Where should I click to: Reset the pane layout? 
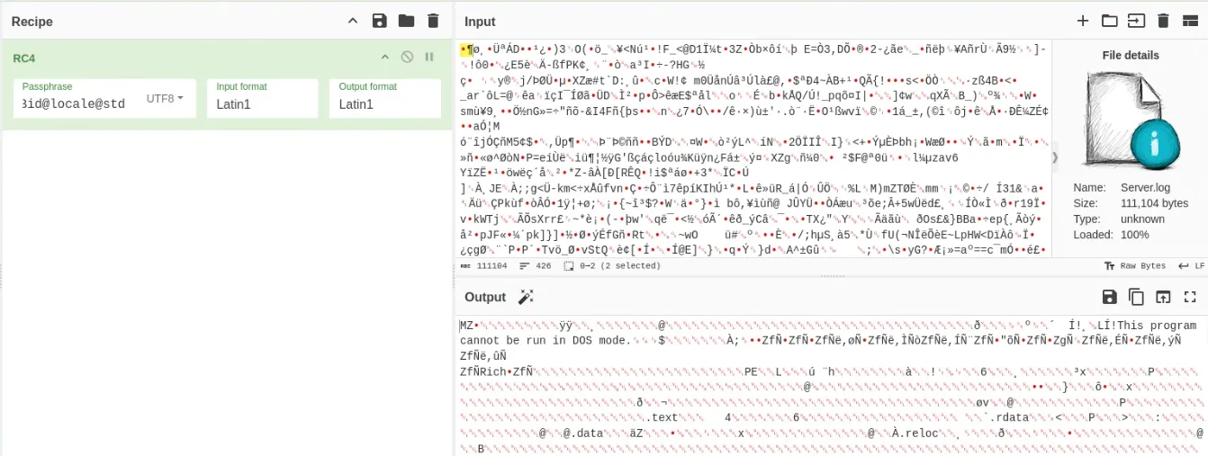1189,21
